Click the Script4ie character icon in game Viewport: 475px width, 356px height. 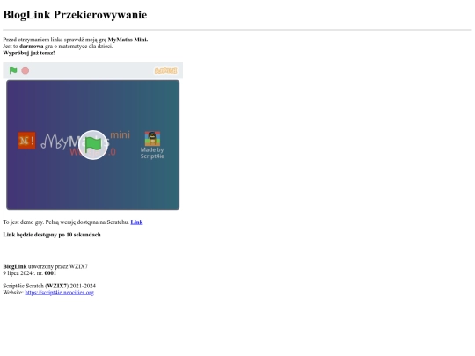pos(152,139)
